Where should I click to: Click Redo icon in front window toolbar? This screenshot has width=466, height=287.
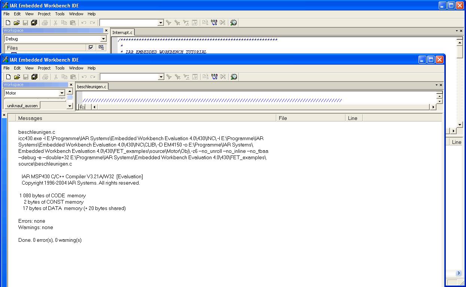click(93, 77)
